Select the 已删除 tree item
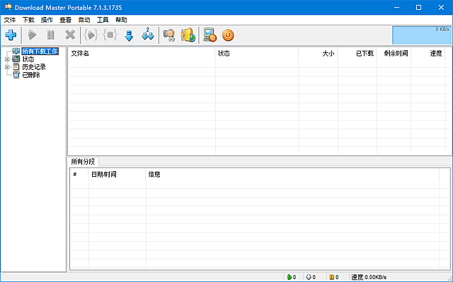Viewport: 453px width, 282px height. (x=31, y=75)
